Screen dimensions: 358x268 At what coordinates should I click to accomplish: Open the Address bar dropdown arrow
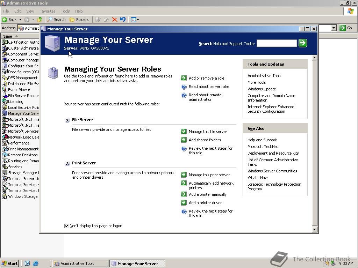pyautogui.click(x=334, y=28)
